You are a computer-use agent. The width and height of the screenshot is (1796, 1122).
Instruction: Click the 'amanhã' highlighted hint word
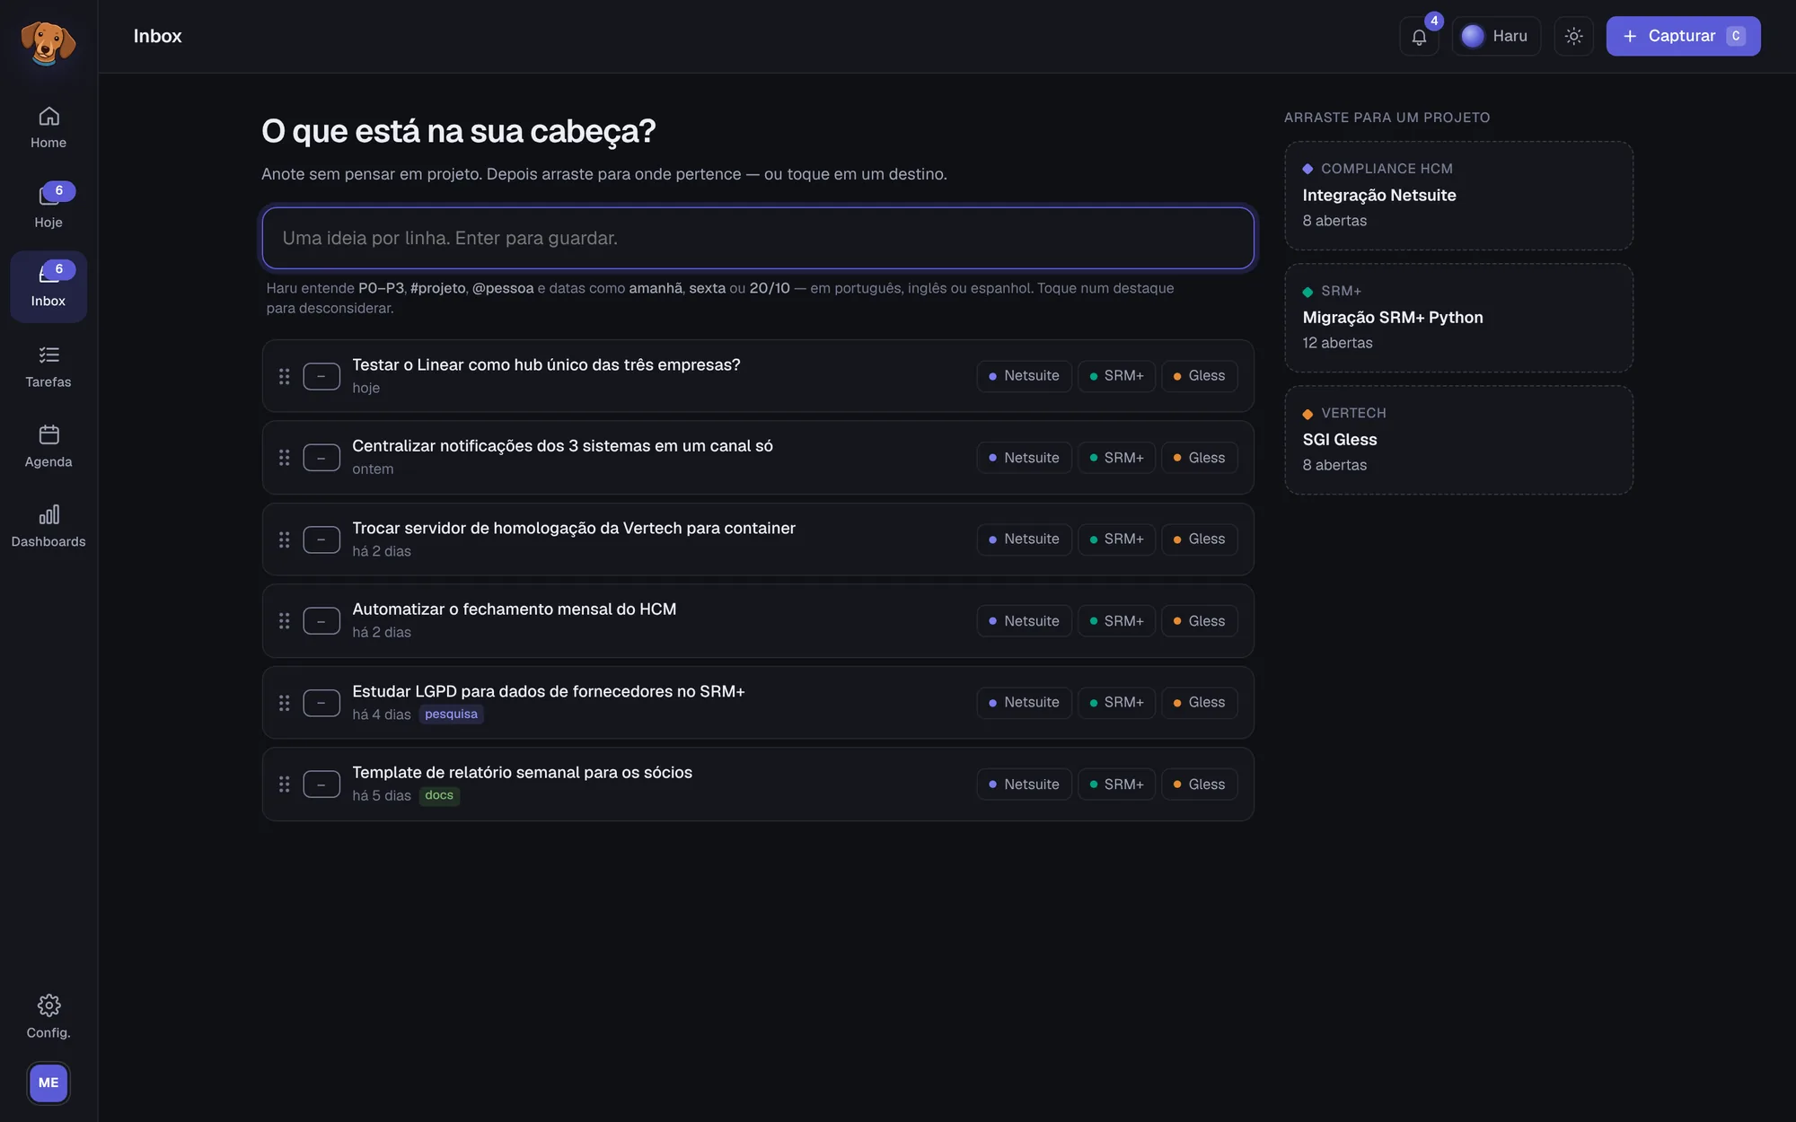(x=656, y=288)
